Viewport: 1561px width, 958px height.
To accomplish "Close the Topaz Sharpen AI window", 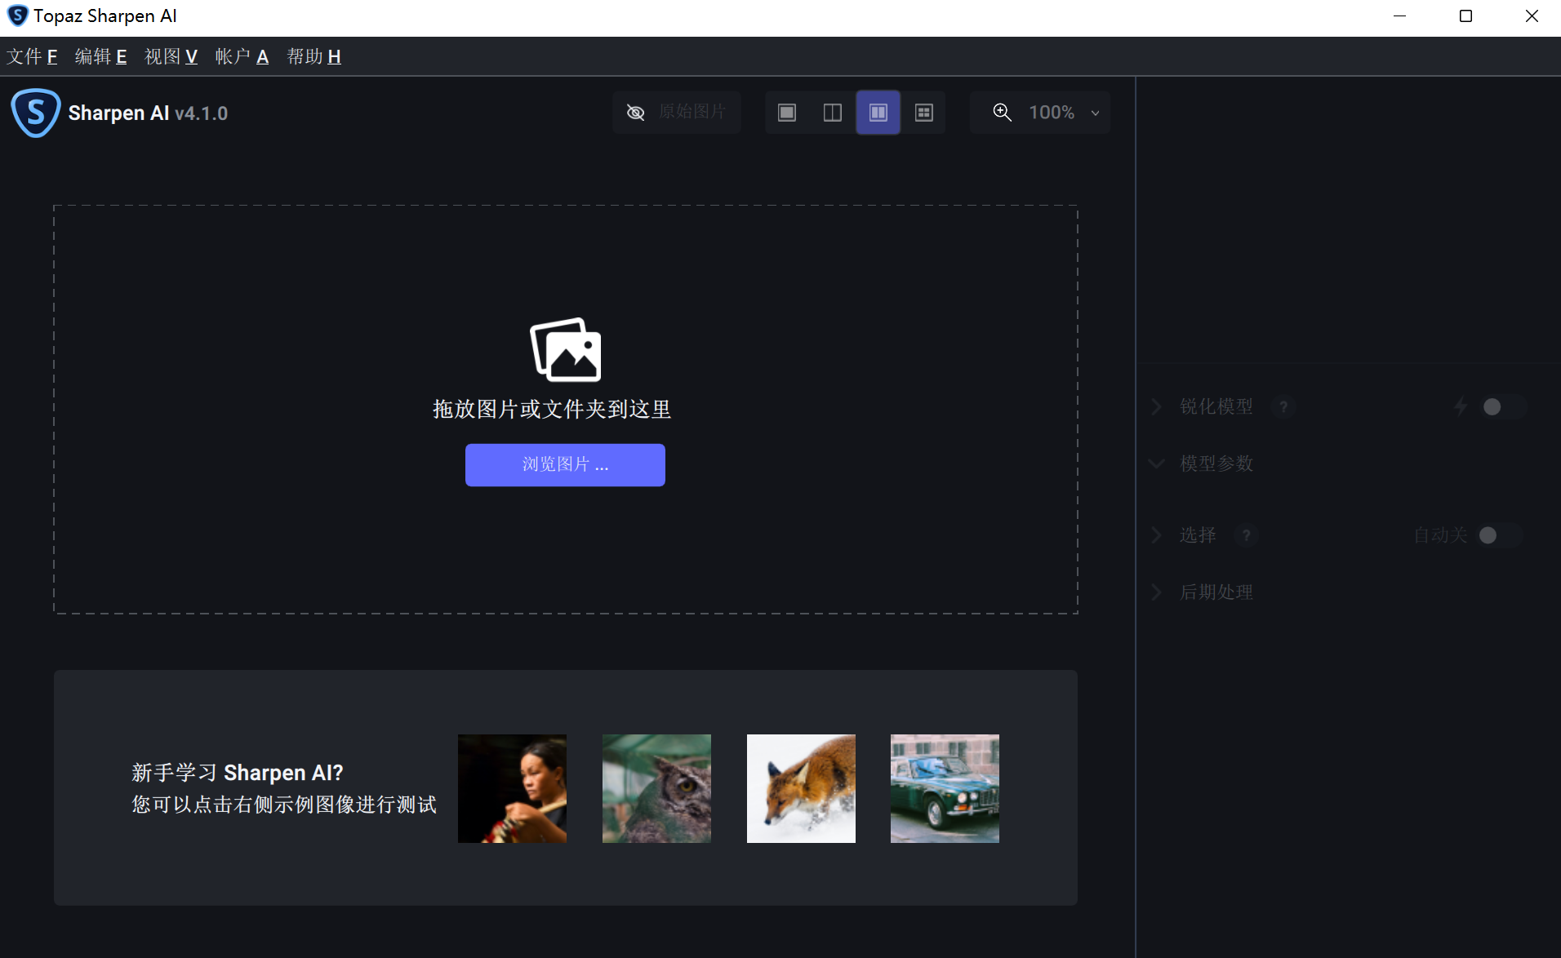I will tap(1532, 16).
